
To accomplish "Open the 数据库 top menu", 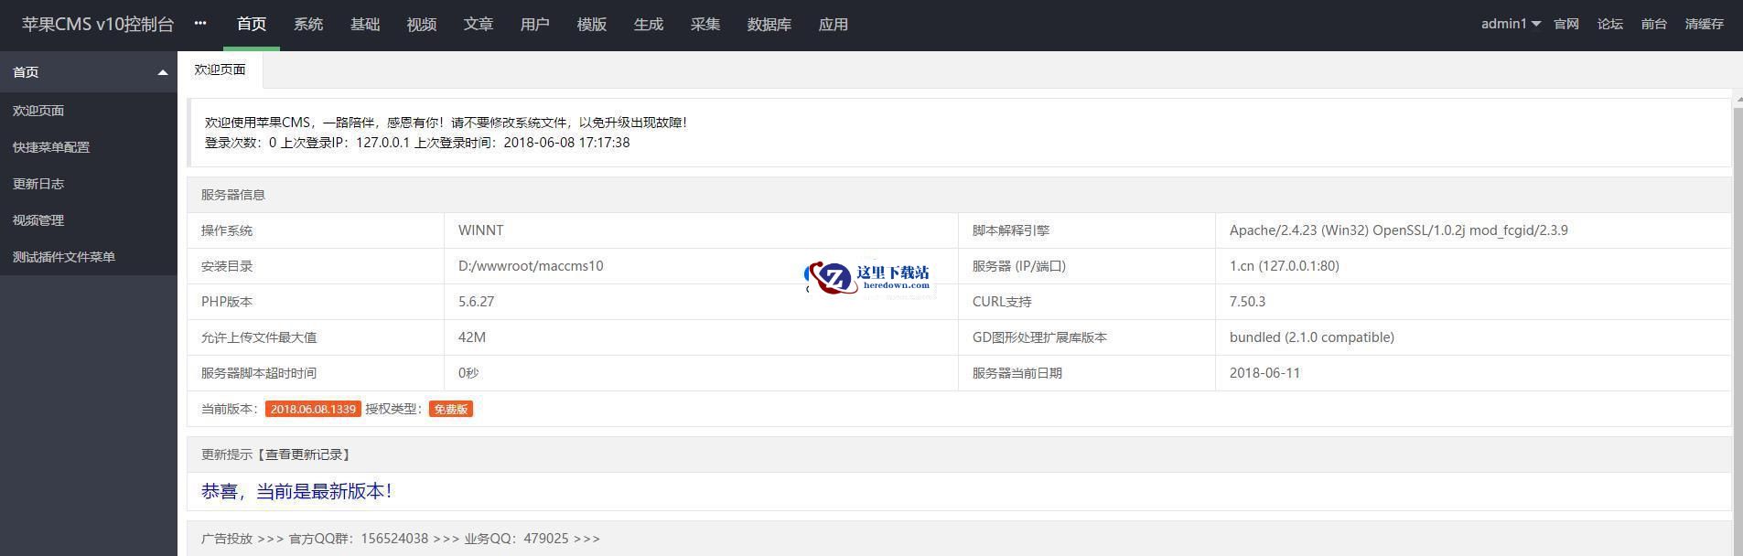I will [x=769, y=25].
